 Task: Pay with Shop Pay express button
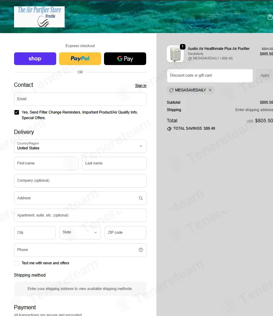tap(35, 59)
